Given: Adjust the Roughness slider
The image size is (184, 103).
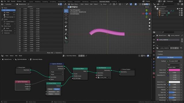Looking at the screenshot, I should pyautogui.click(x=174, y=98).
